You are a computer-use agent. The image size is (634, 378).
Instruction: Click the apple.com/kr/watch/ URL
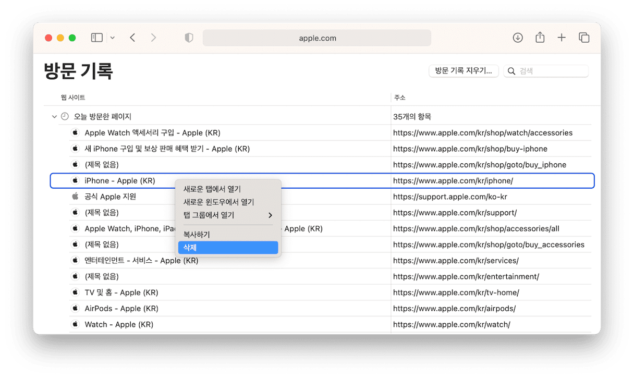click(452, 324)
